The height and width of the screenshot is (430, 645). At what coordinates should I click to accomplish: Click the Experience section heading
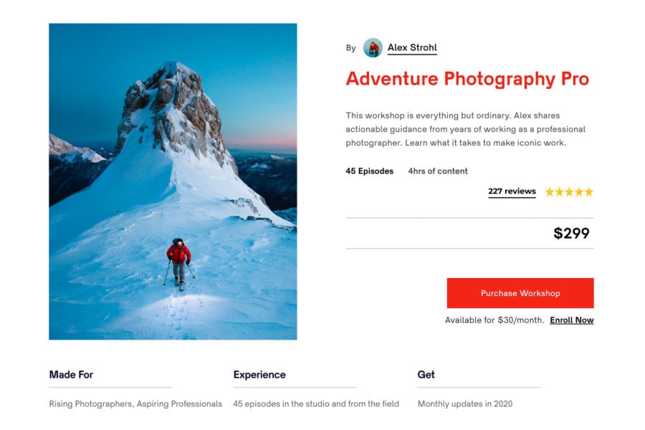pyautogui.click(x=259, y=374)
